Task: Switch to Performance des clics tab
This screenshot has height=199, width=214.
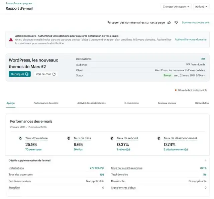Action: pos(46,103)
